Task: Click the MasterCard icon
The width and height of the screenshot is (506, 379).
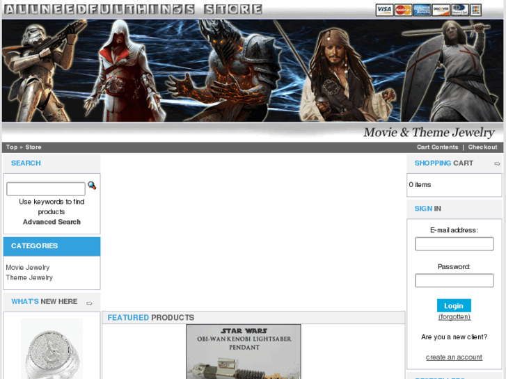Action: (403, 10)
